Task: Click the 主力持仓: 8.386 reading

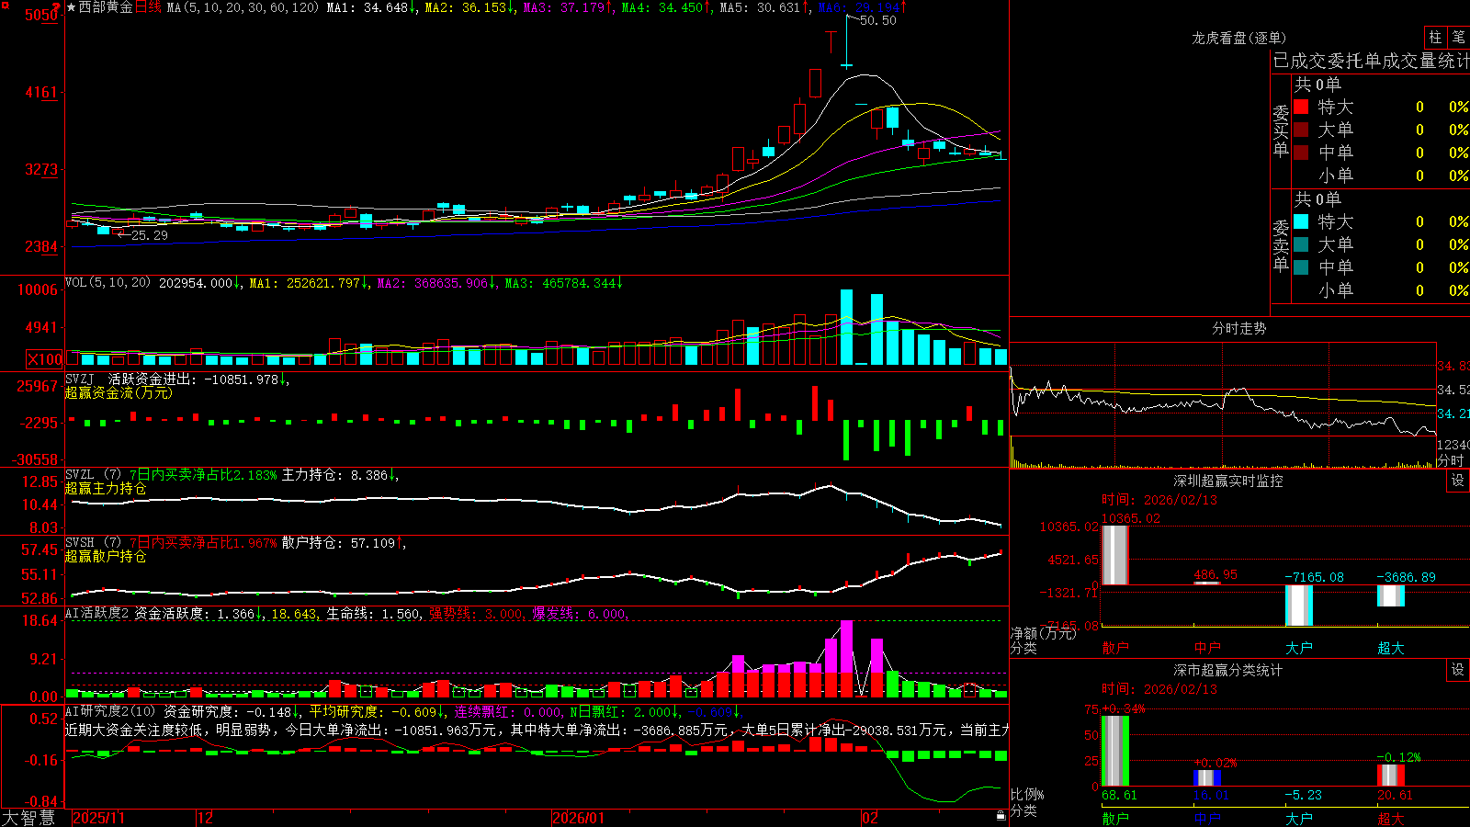Action: click(339, 475)
